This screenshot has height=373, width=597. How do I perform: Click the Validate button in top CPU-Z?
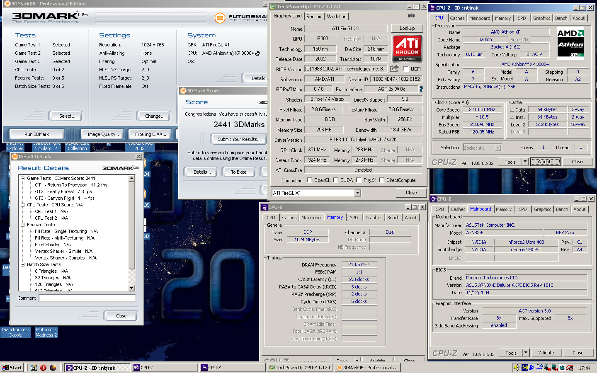pos(545,162)
